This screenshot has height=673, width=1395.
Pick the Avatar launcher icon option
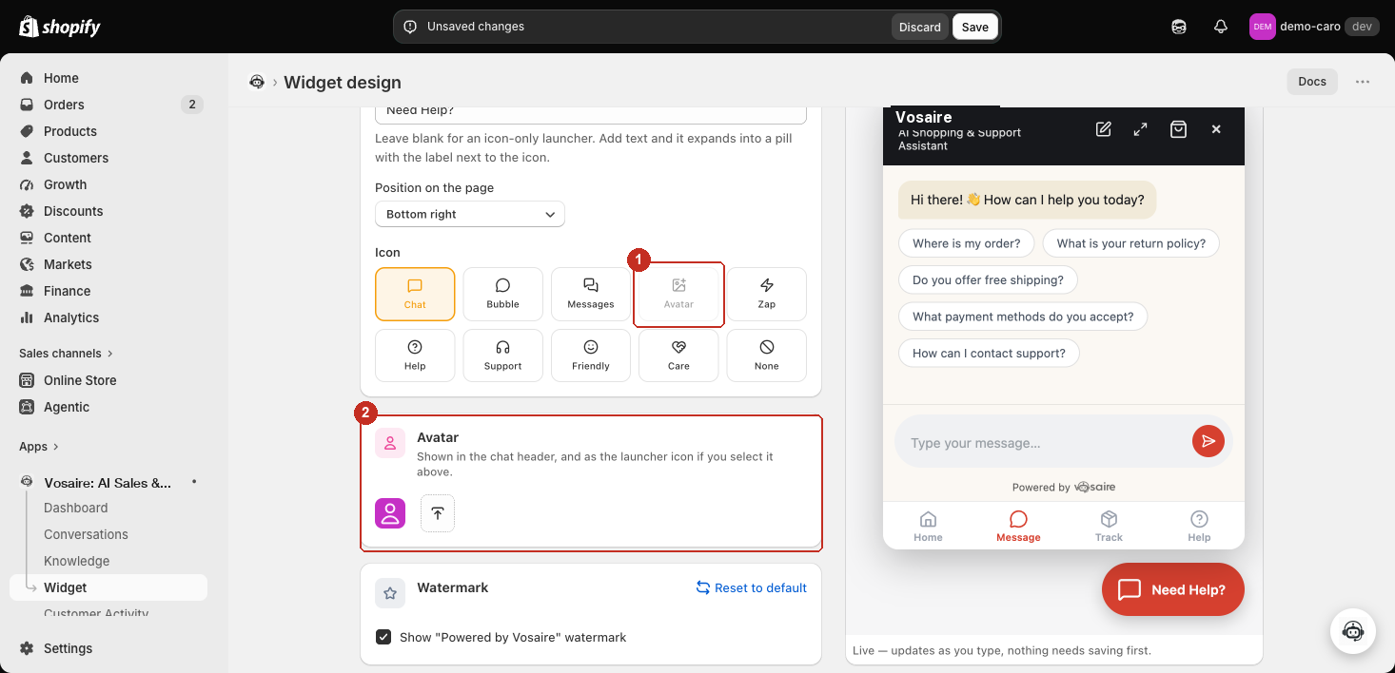click(x=678, y=294)
